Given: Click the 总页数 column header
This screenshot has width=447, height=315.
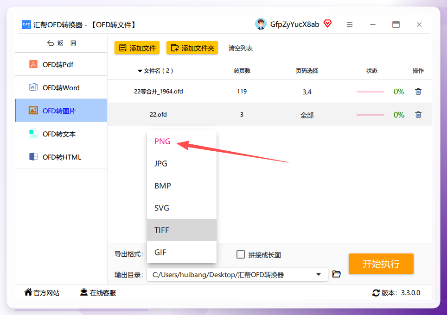Looking at the screenshot, I should [x=242, y=71].
